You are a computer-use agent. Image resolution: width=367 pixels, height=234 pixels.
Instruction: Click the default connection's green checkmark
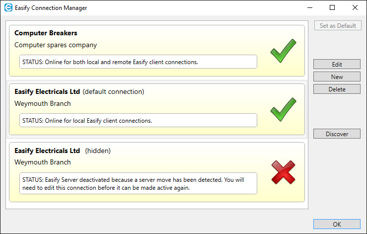(283, 110)
